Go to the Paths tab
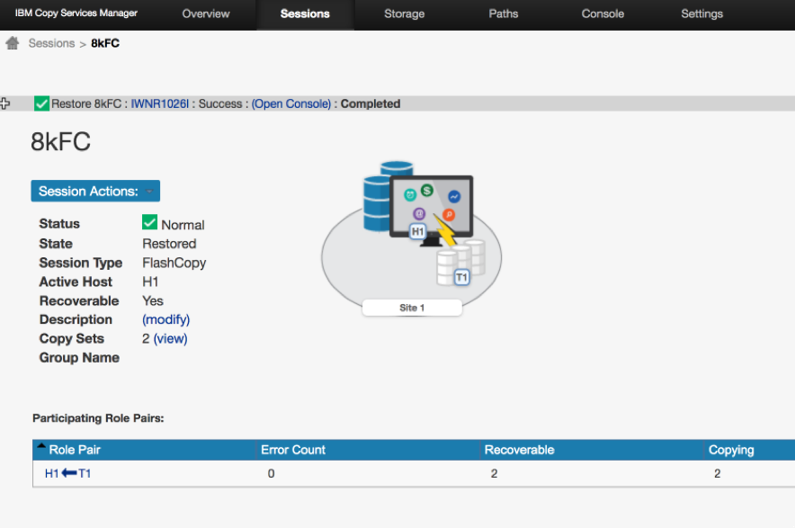Screen dimensions: 795x528 504,14
